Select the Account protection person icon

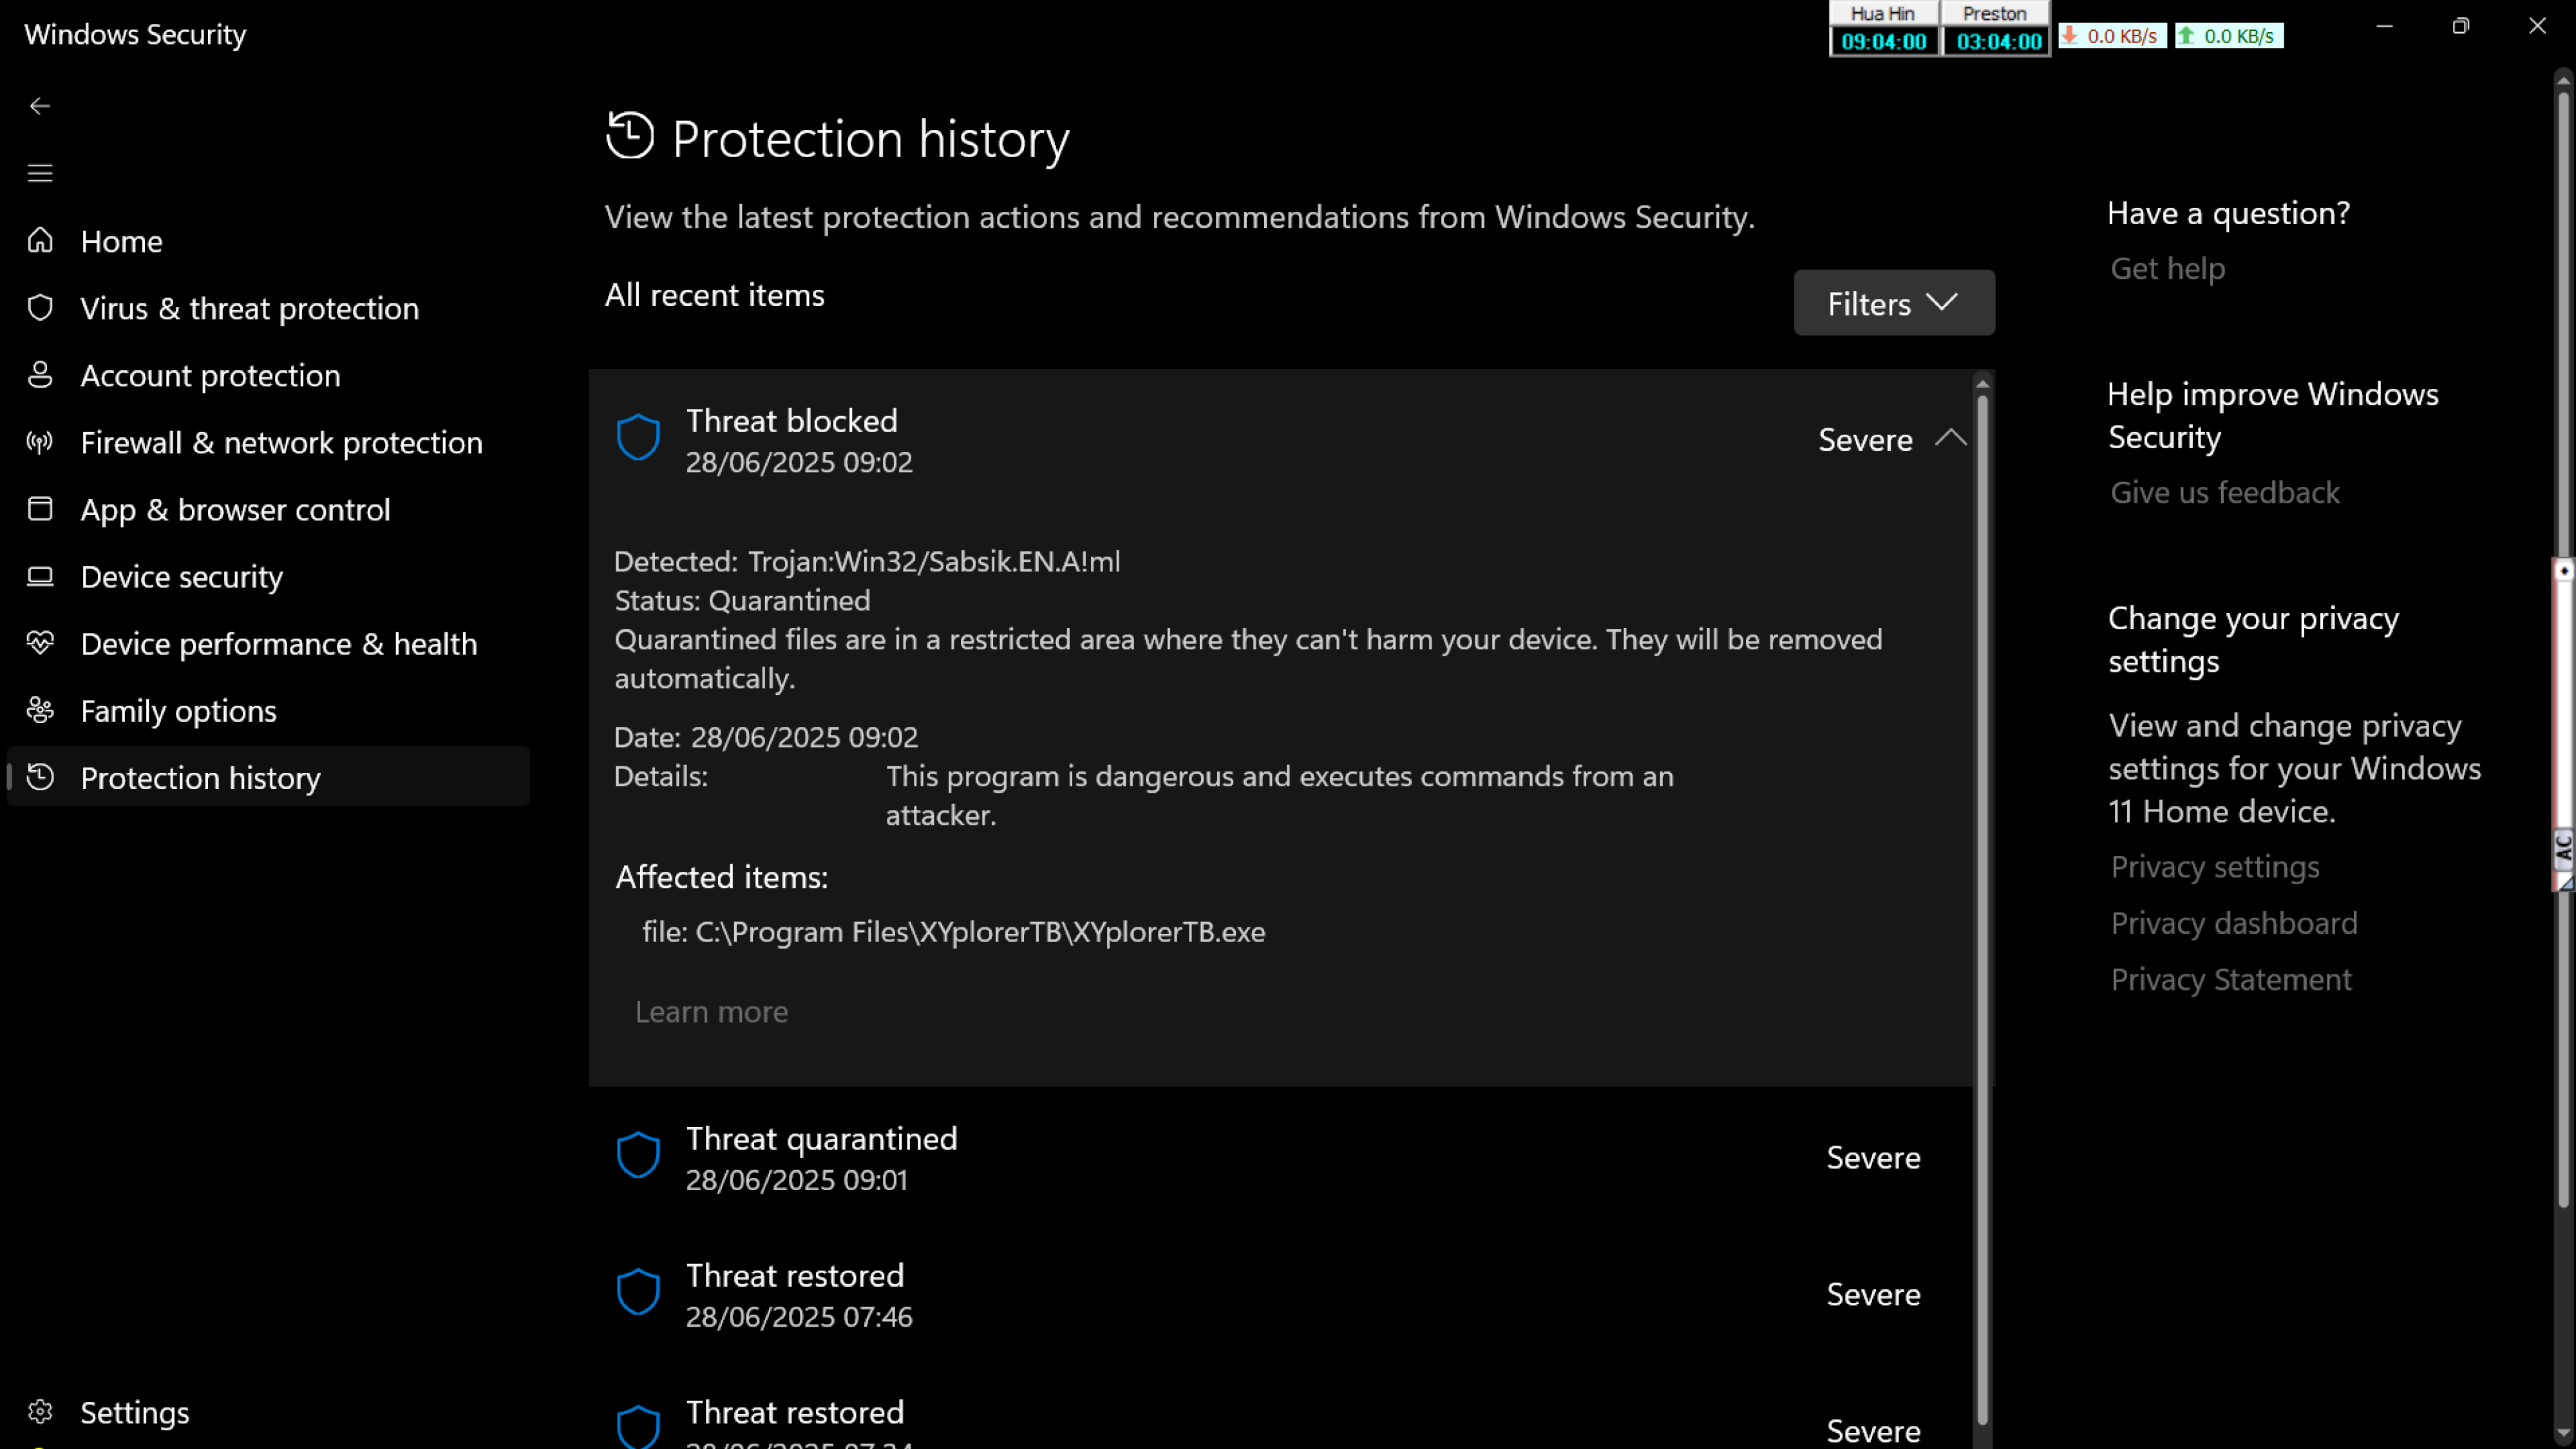[x=40, y=375]
